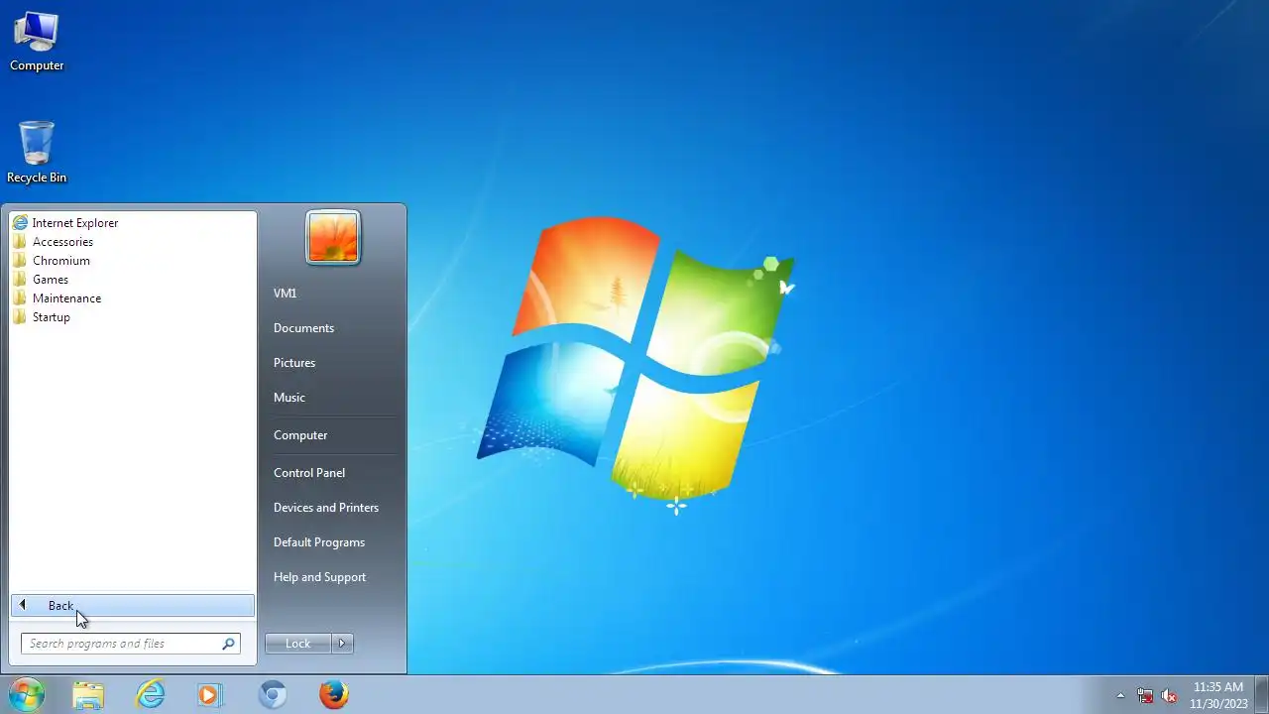Screen dimensions: 1269x714
Task: Click the network status tray icon
Action: pos(1145,695)
